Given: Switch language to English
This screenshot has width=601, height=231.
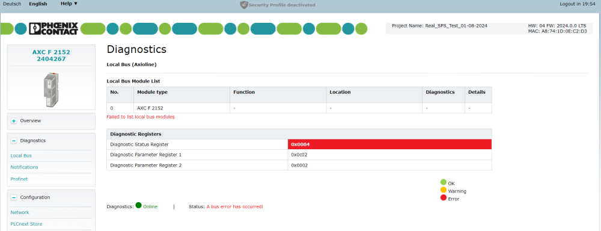Looking at the screenshot, I should [x=38, y=4].
